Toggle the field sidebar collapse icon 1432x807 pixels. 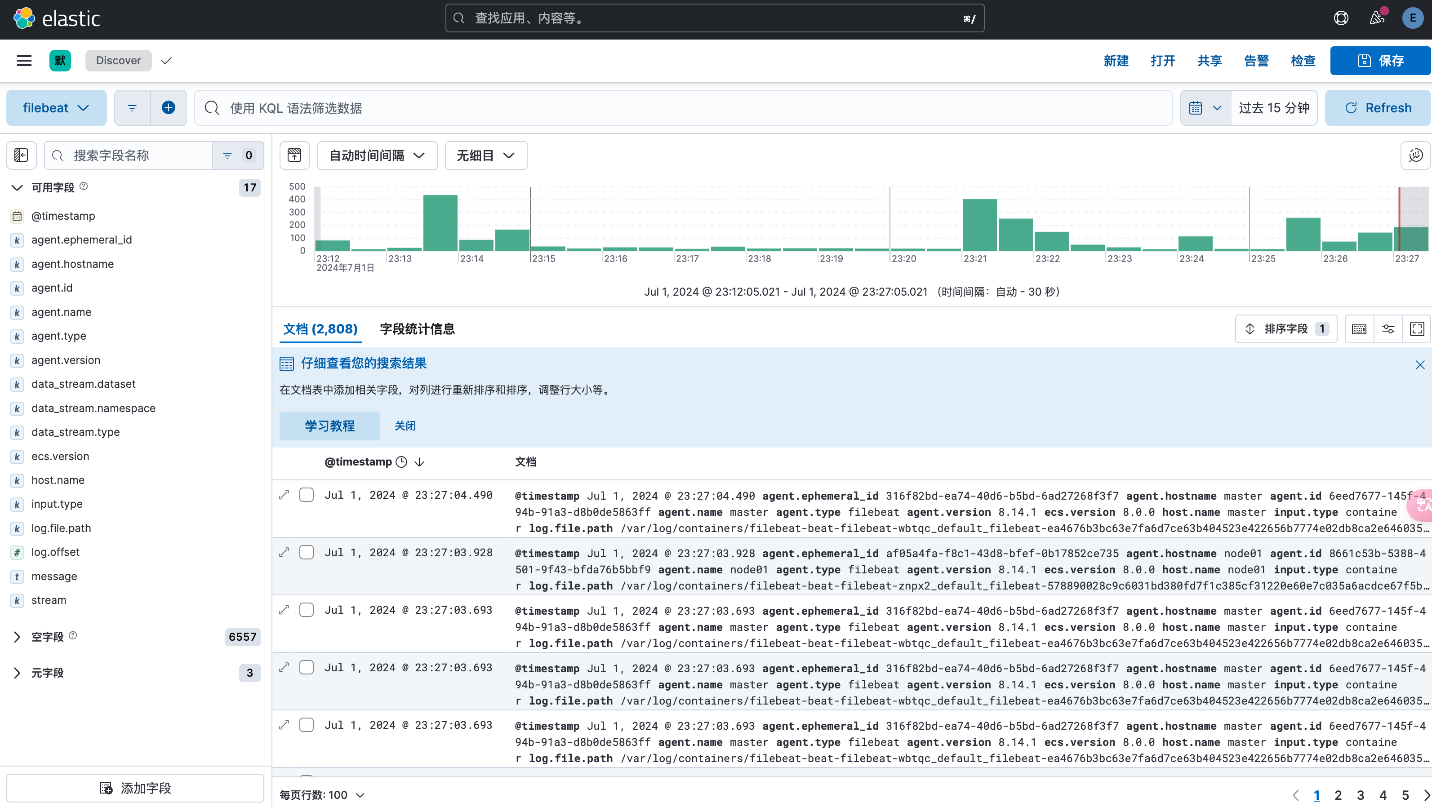(21, 155)
